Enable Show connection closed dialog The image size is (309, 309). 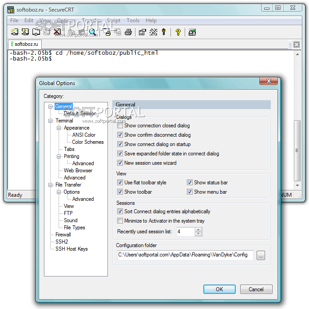[120, 126]
